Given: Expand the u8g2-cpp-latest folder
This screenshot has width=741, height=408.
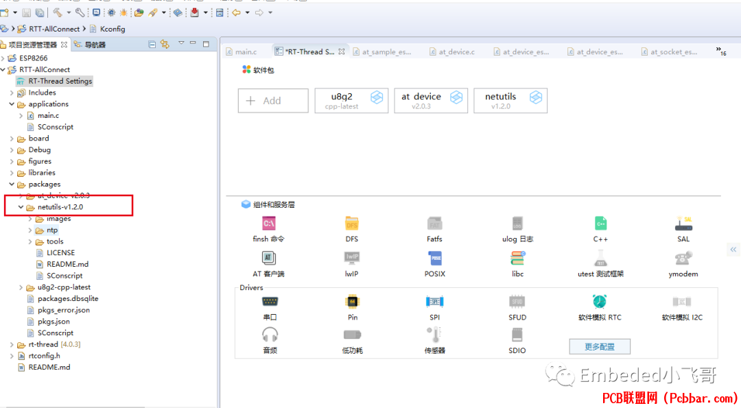Looking at the screenshot, I should [x=21, y=287].
